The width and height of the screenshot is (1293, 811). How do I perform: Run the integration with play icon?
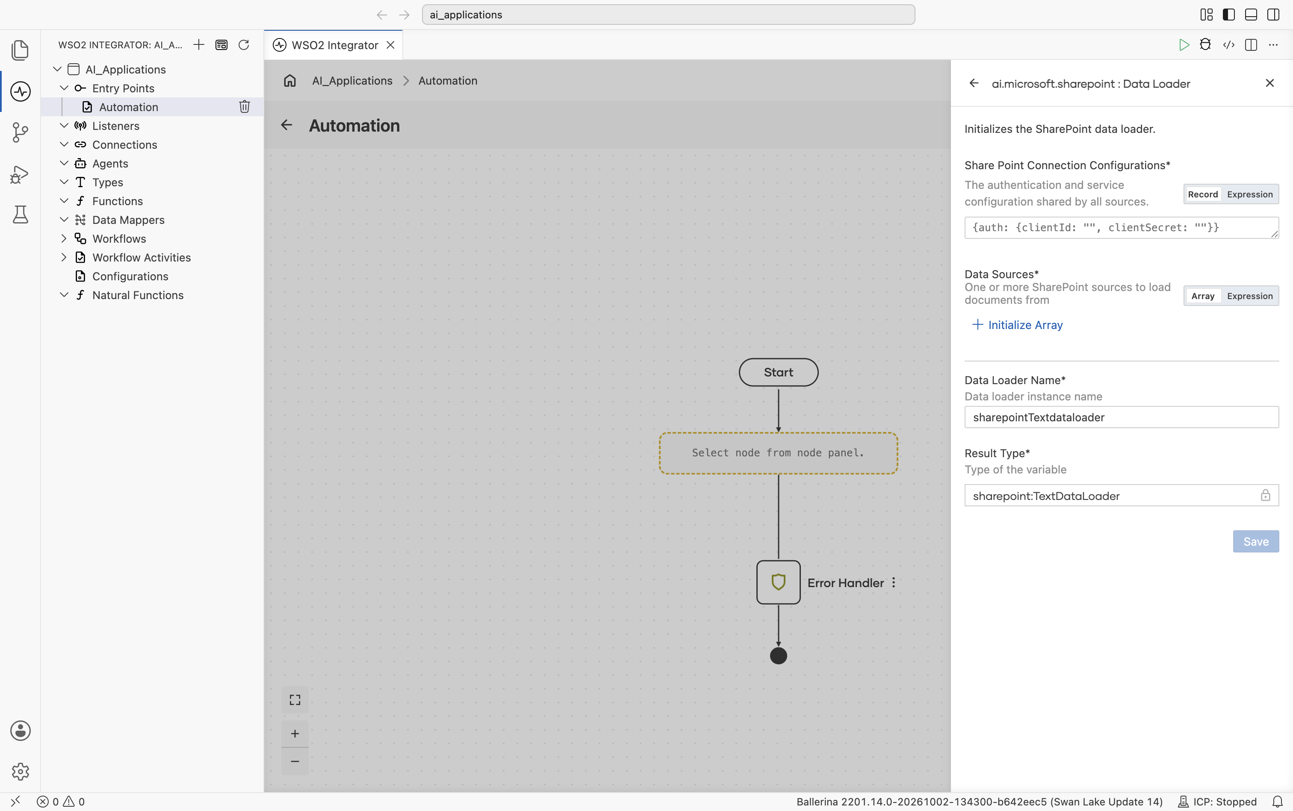tap(1184, 44)
